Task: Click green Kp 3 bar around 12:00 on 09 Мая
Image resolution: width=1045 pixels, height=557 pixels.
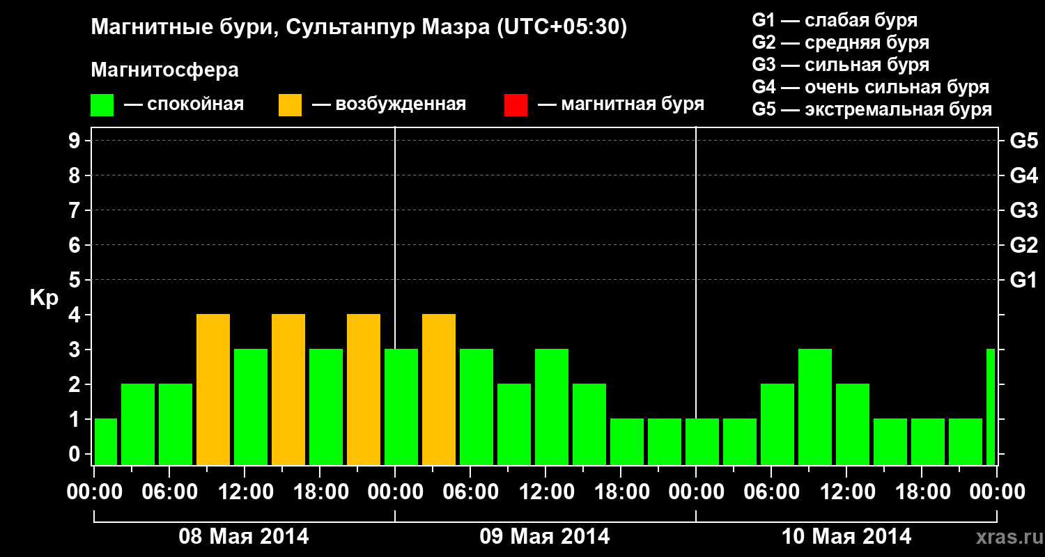Action: coord(552,407)
